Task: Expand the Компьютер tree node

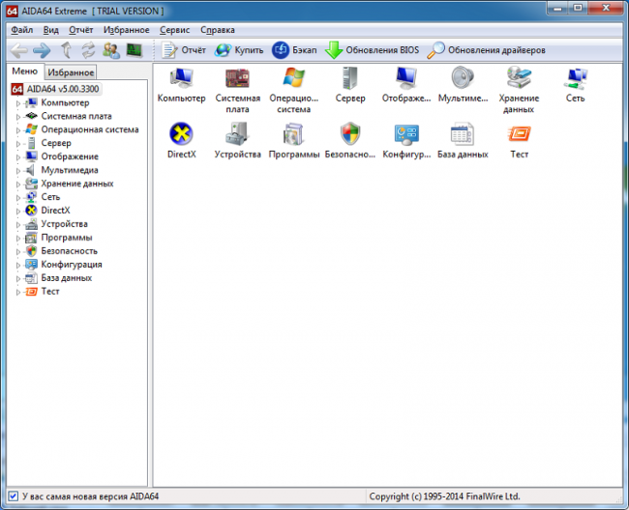Action: coord(18,102)
